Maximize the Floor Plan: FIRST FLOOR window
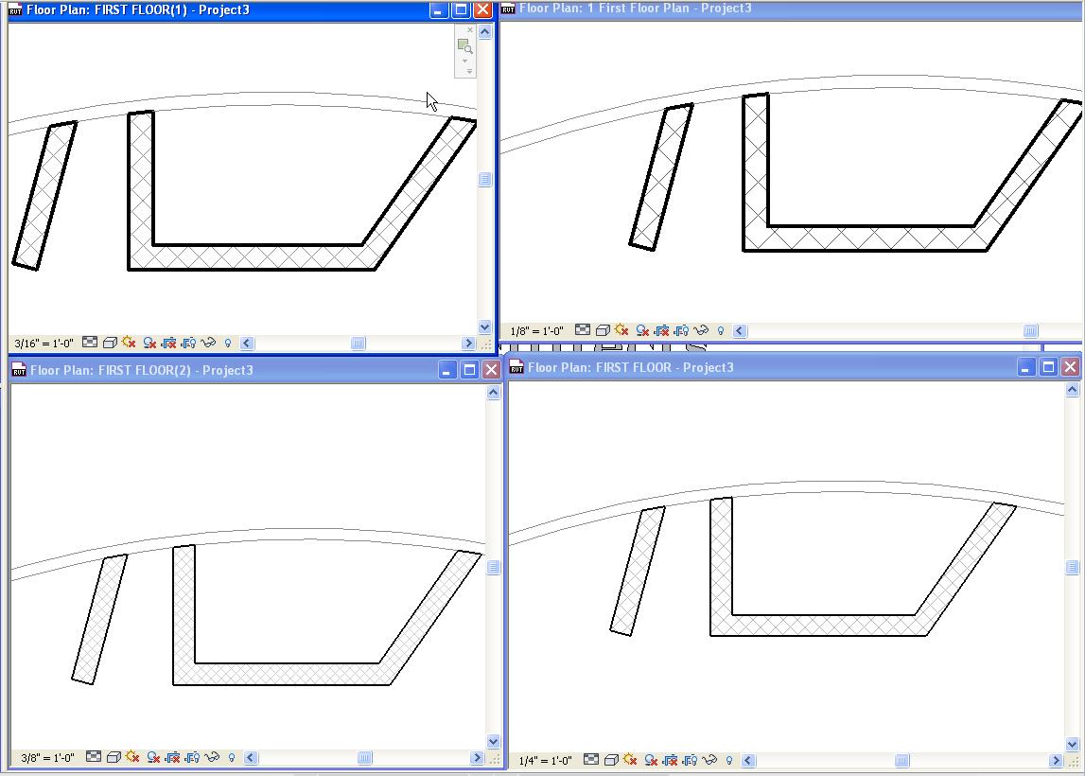The width and height of the screenshot is (1085, 776). click(1048, 367)
